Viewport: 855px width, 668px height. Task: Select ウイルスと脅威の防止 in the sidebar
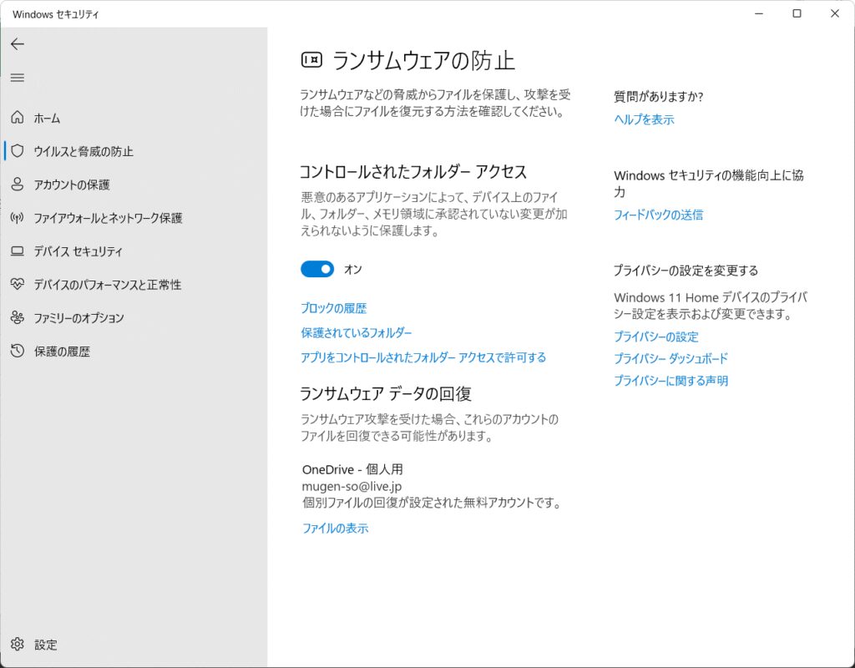(134, 151)
